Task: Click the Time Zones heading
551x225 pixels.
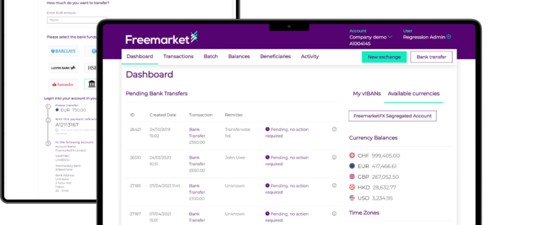Action: tap(364, 213)
